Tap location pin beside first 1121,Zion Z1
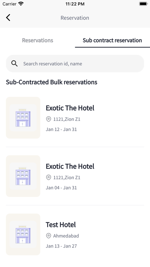This screenshot has height=267, width=150. (x=49, y=119)
